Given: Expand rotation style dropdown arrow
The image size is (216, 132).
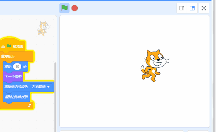Looking at the screenshot, I should pyautogui.click(x=48, y=87).
